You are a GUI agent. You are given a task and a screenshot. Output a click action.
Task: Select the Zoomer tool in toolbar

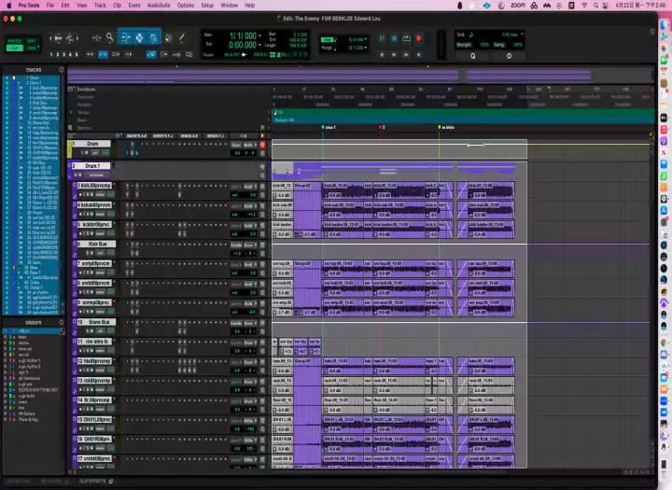(x=109, y=38)
